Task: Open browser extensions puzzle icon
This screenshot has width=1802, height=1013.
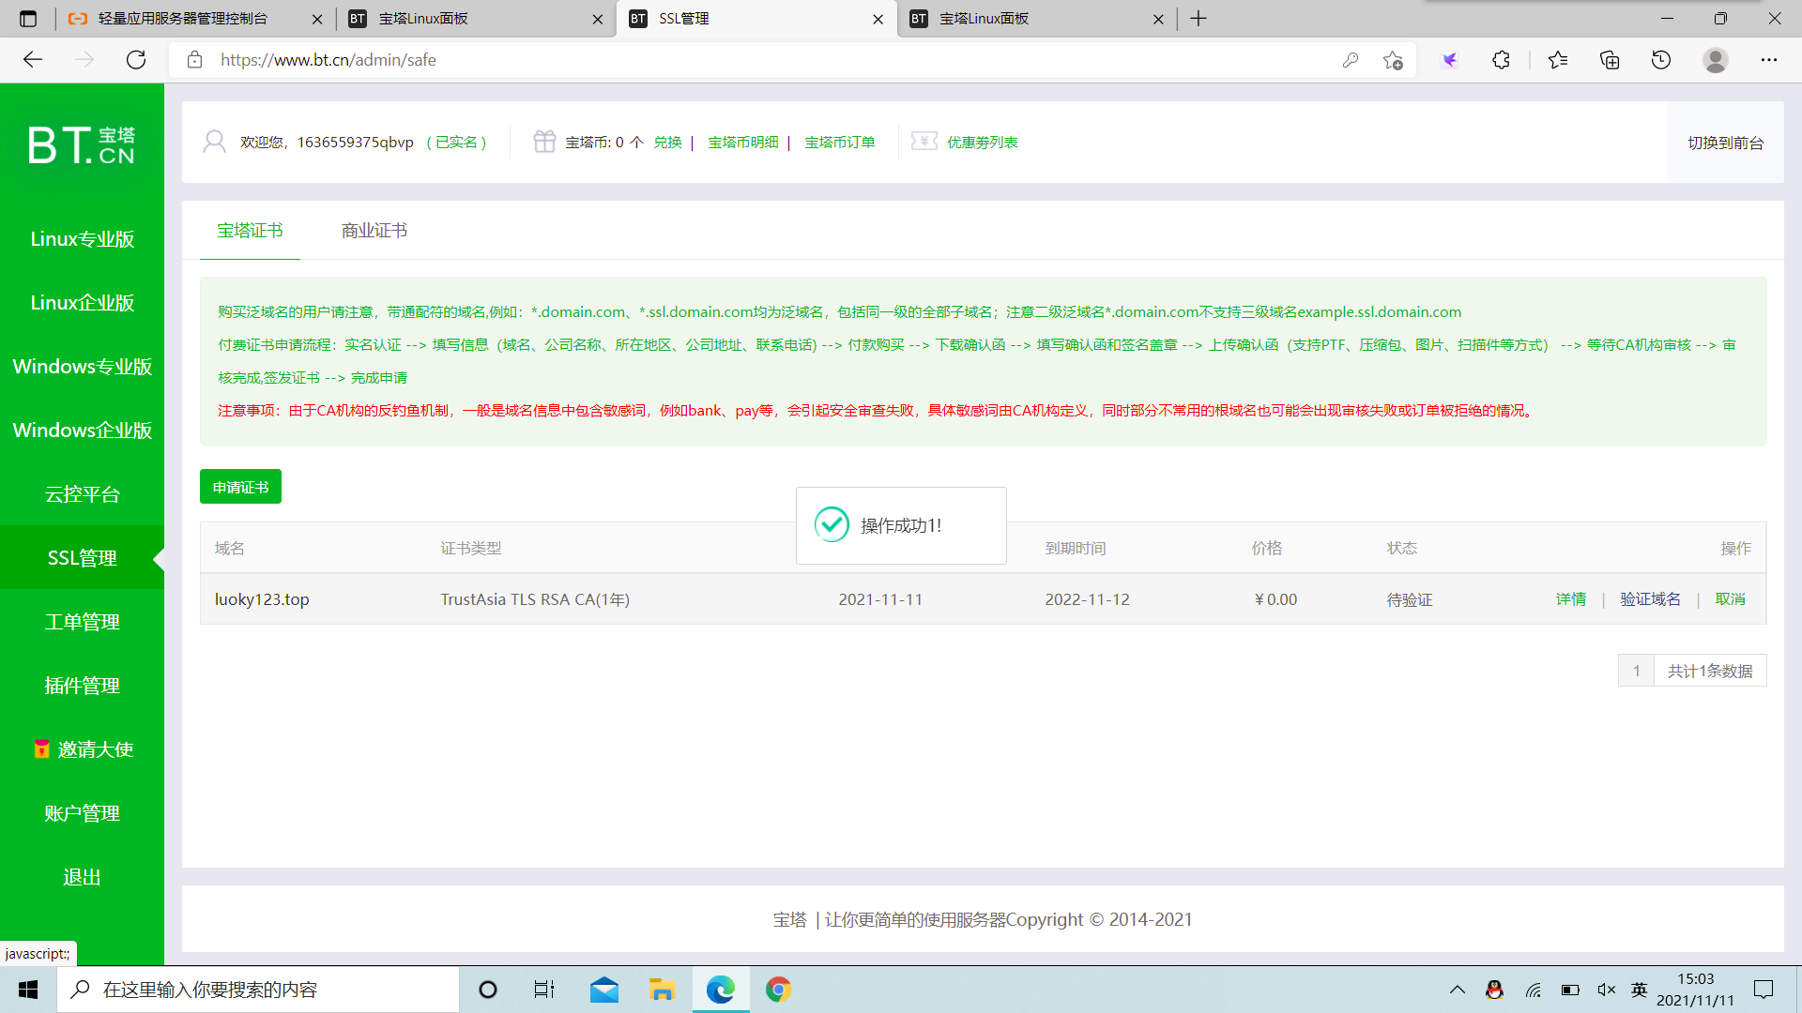Action: pyautogui.click(x=1501, y=60)
